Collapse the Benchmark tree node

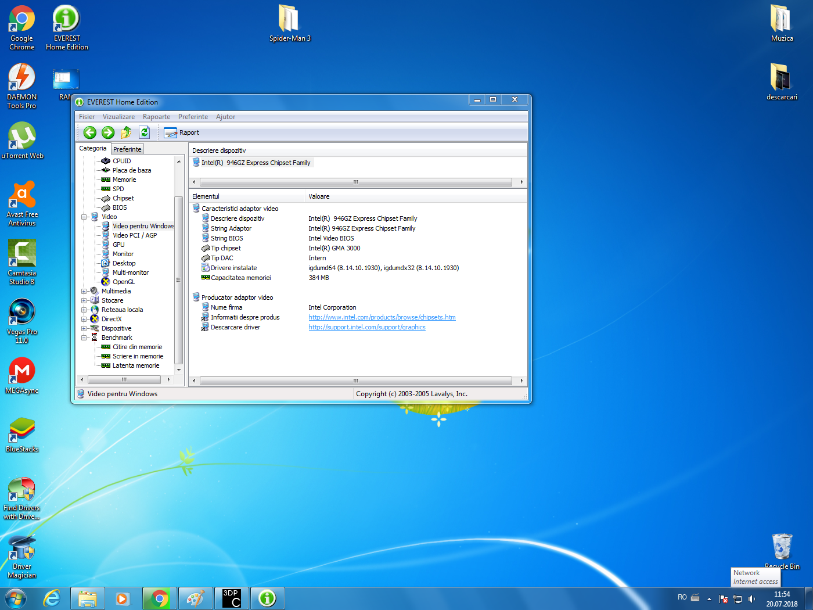click(84, 338)
